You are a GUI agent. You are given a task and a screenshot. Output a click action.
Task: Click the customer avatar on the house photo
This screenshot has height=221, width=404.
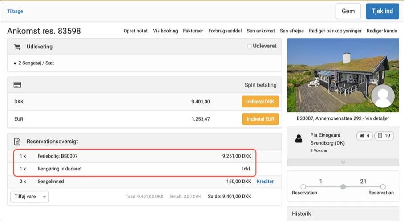[x=382, y=97]
